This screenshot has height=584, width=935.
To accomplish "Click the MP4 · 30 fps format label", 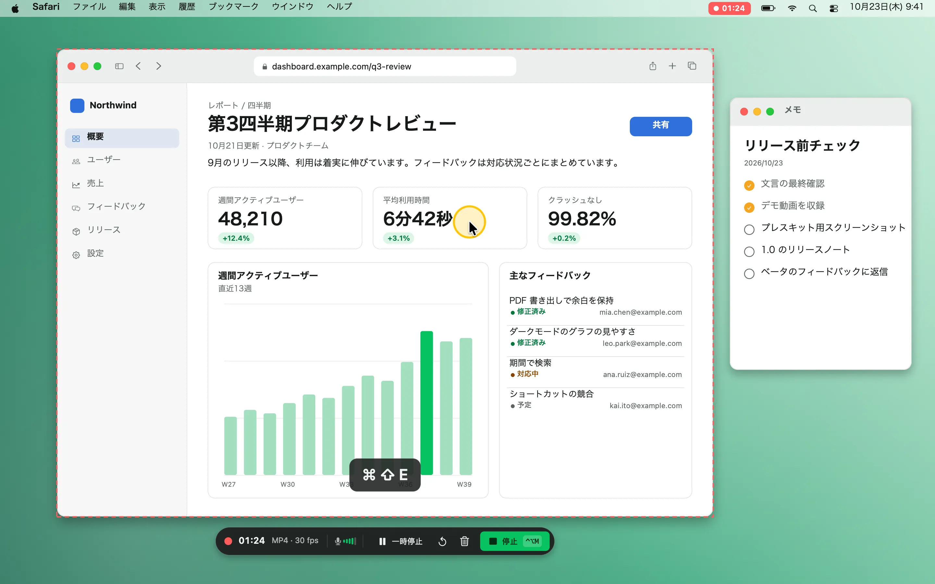I will pos(295,540).
